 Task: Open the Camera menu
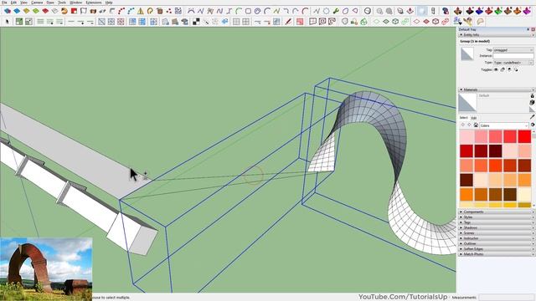37,3
